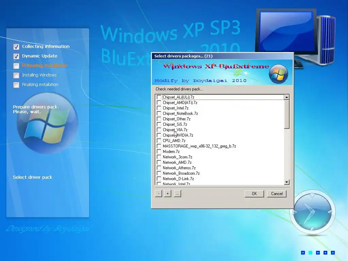Click the Network_Atheros.7z entry text
This screenshot has height=261, width=348.
[x=179, y=168]
